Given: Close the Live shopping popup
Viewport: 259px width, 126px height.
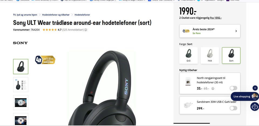Looking at the screenshot, I should click(255, 88).
